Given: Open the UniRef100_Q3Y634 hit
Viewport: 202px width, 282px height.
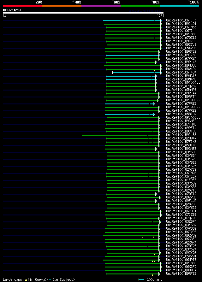Looking at the screenshot, I should 181,156.
